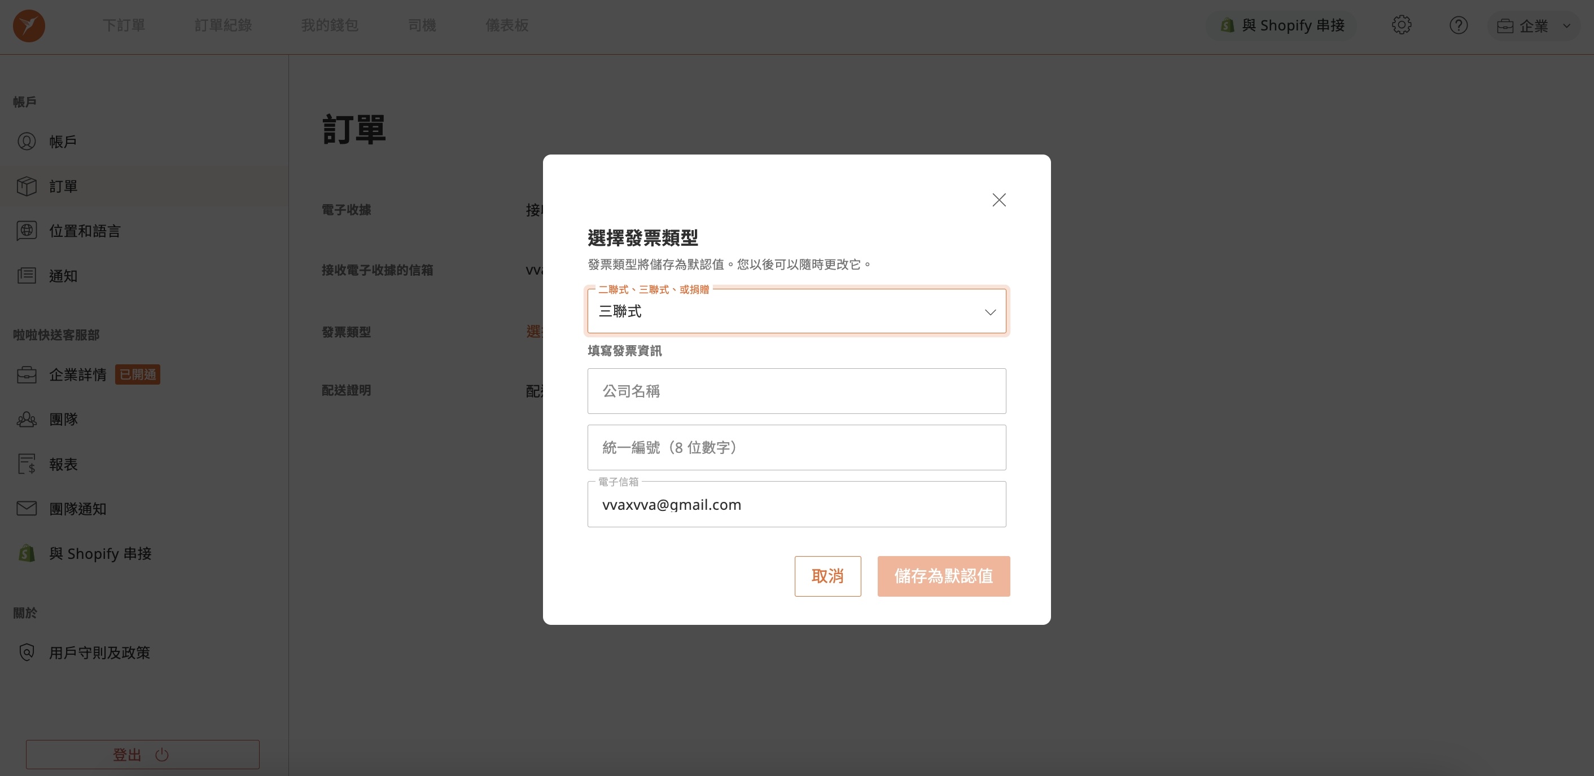Click the 訂單 page heading
The image size is (1594, 776).
[x=354, y=129]
